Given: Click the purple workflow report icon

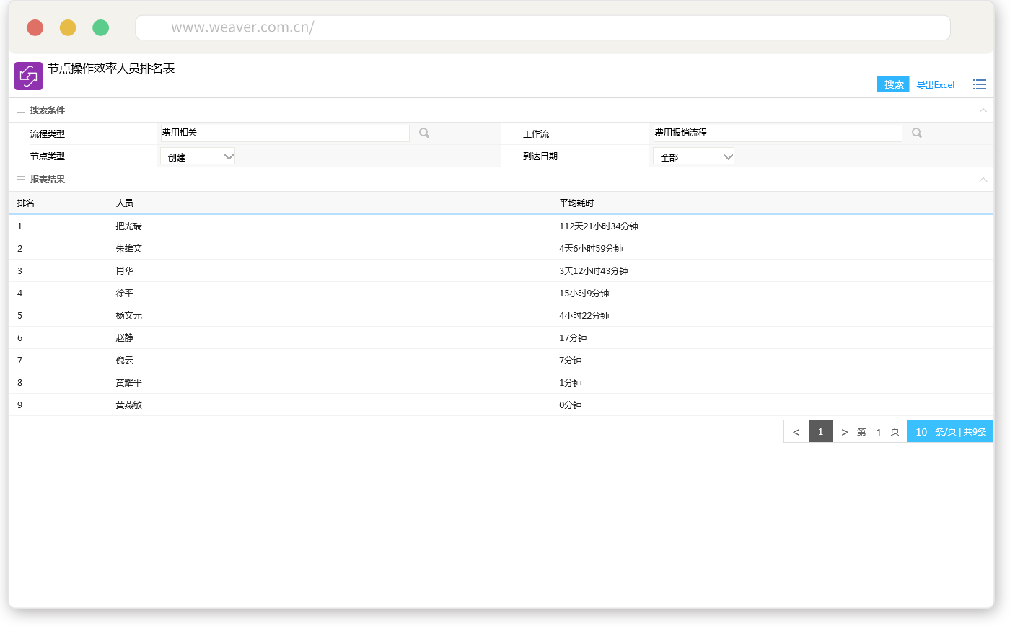Looking at the screenshot, I should tap(28, 76).
